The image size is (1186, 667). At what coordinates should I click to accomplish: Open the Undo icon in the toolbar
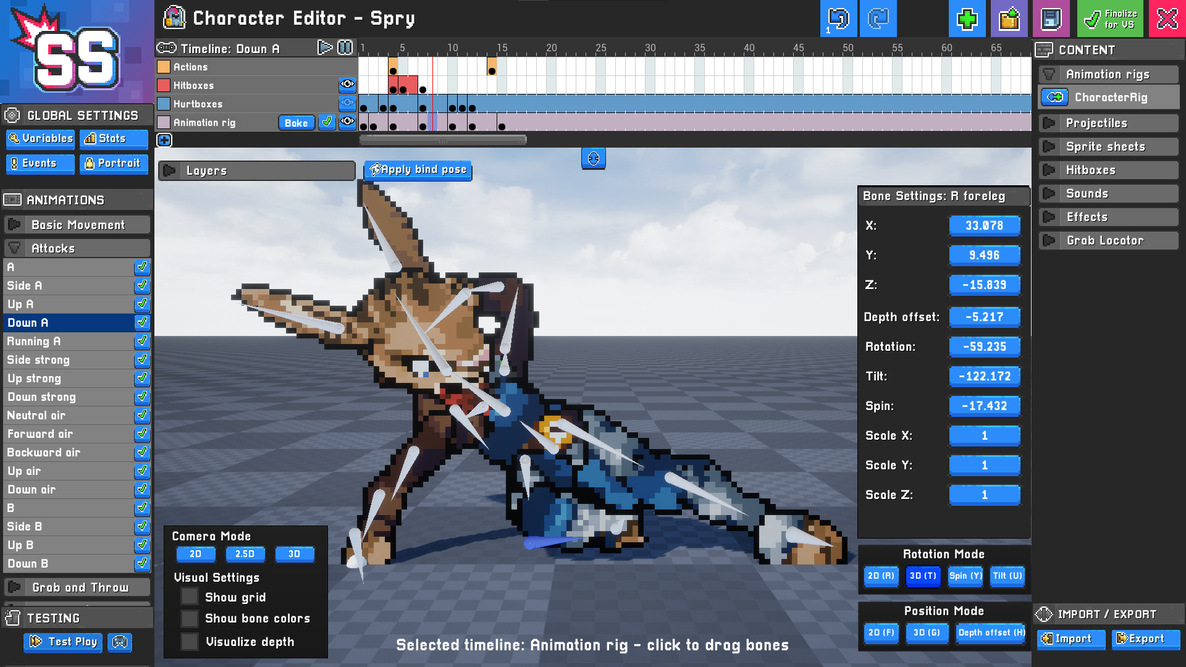click(838, 19)
